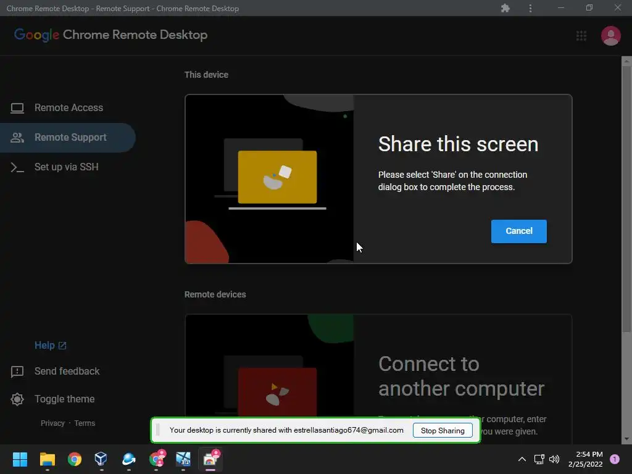Click the Remote Access laptop icon
Screen dimensions: 632x474
(x=17, y=108)
